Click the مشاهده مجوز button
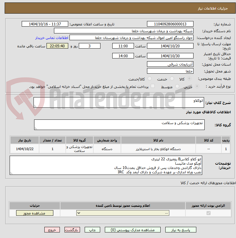 click(35, 213)
